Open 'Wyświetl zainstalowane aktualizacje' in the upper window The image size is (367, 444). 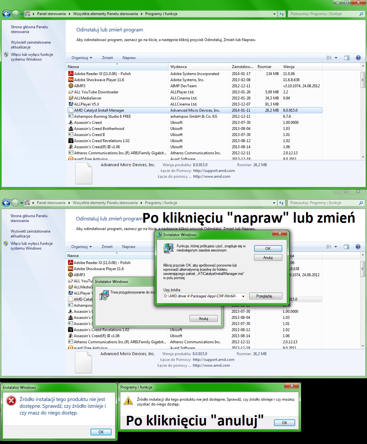tap(31, 45)
